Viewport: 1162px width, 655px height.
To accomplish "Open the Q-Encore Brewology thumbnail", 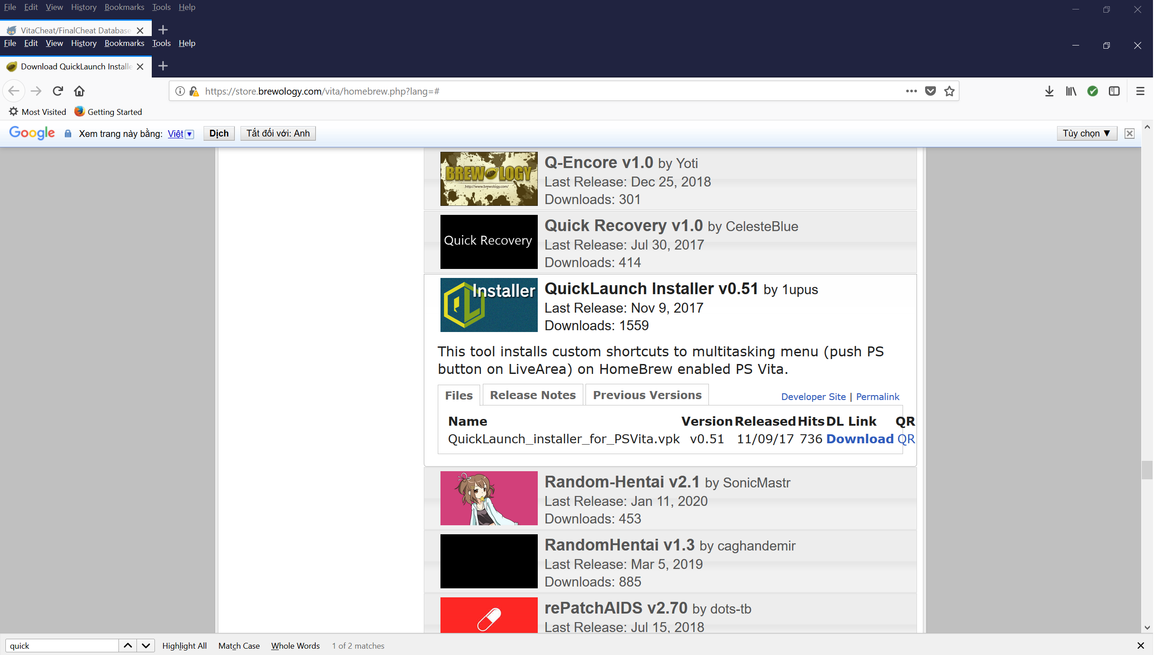I will click(x=489, y=179).
